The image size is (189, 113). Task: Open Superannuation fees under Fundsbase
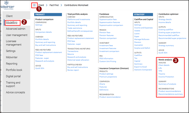[109, 19]
